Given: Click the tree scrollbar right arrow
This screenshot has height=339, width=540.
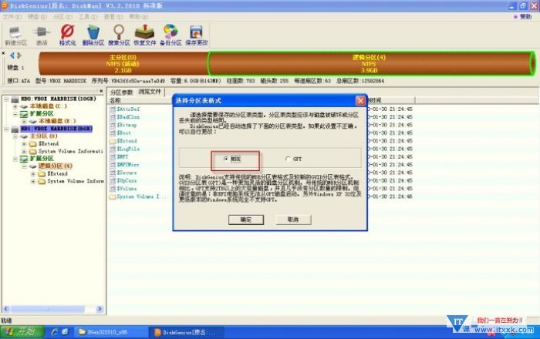Looking at the screenshot, I should [100, 309].
